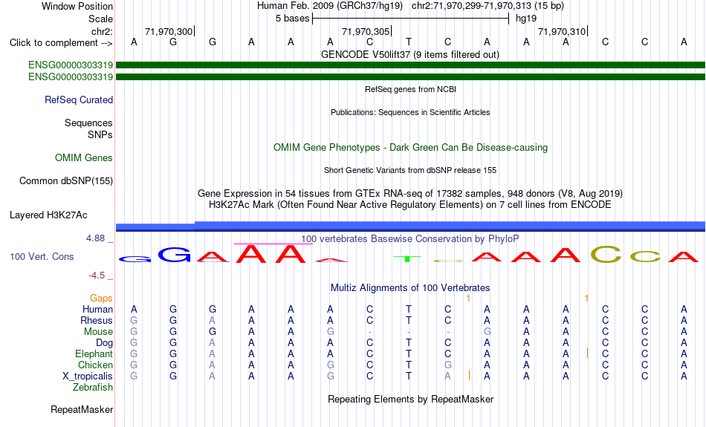The image size is (706, 427).
Task: Click 'Human Feb. 2009 (GRCh37/hg19)' assembly text
Action: (329, 6)
